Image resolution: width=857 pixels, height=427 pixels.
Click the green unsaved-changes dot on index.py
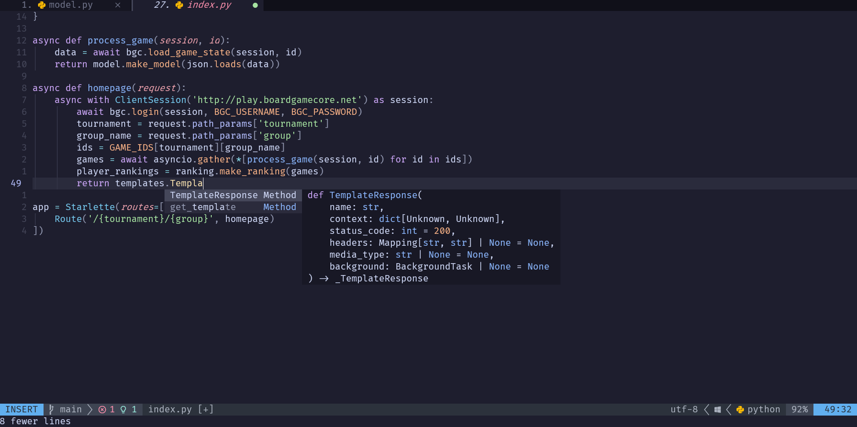pyautogui.click(x=255, y=5)
